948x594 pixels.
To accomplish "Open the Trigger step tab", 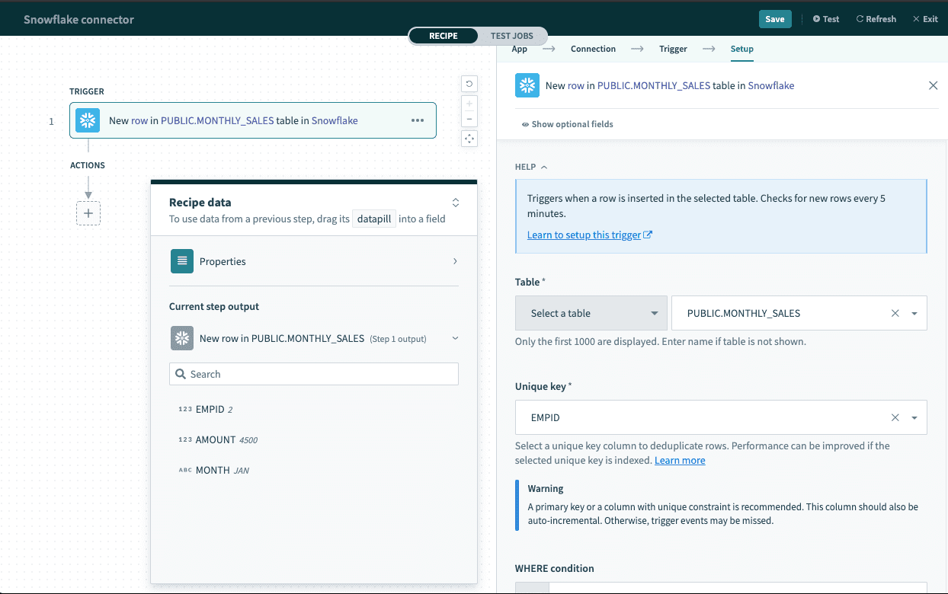I will pos(673,49).
